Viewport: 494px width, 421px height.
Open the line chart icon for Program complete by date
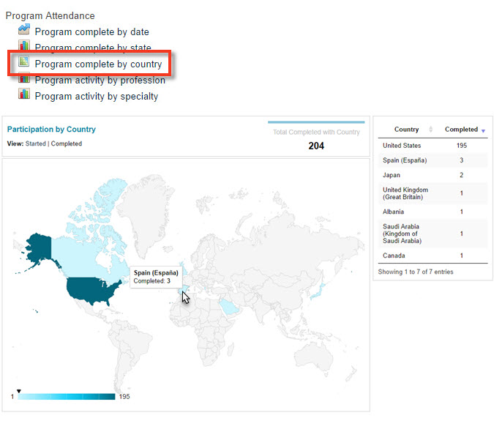(24, 29)
